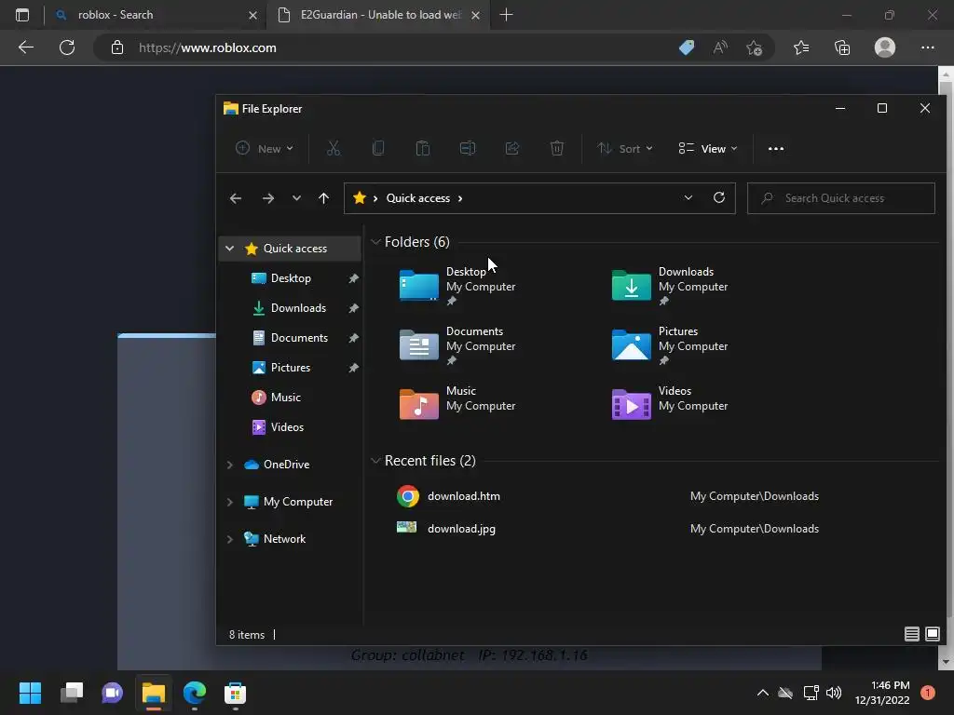
Task: Click the Delete trash icon in toolbar
Action: coord(557,148)
